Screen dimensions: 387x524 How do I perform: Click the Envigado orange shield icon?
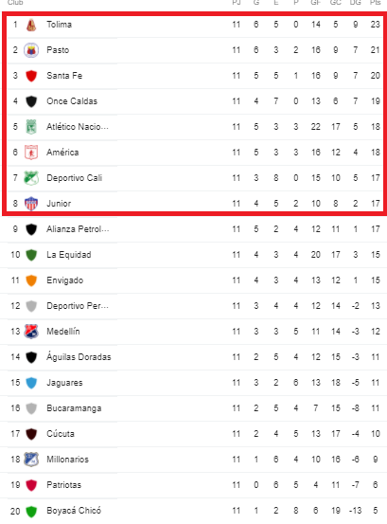pyautogui.click(x=31, y=280)
